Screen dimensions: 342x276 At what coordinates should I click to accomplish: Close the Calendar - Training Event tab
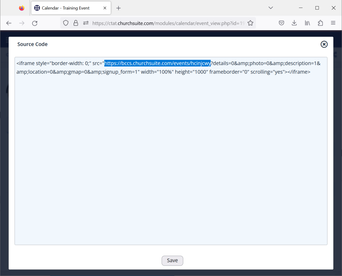point(105,8)
